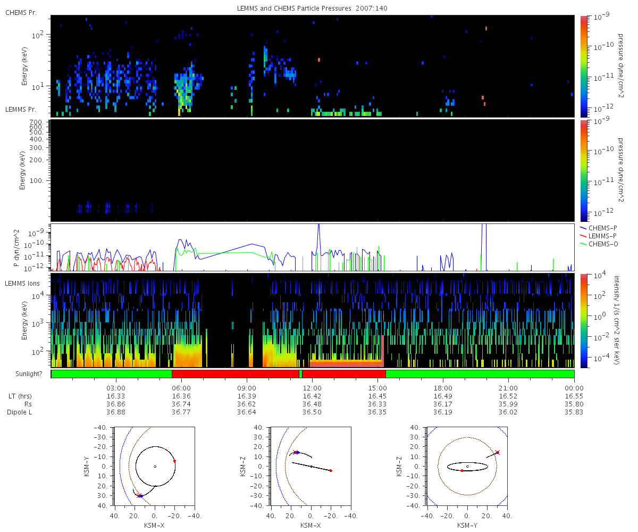
Task: Click the 'Dipole L' row label
Action: (x=19, y=412)
